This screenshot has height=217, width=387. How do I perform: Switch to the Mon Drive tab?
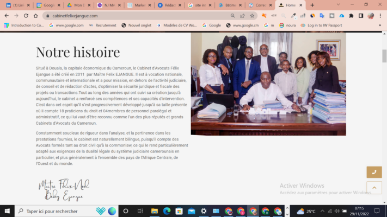point(79,5)
